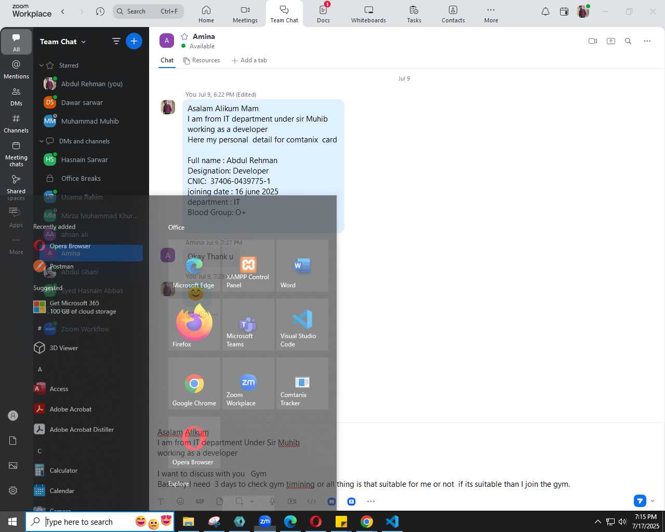Viewport: 665px width, 532px height.
Task: Open the Google Chrome tile
Action: click(194, 383)
